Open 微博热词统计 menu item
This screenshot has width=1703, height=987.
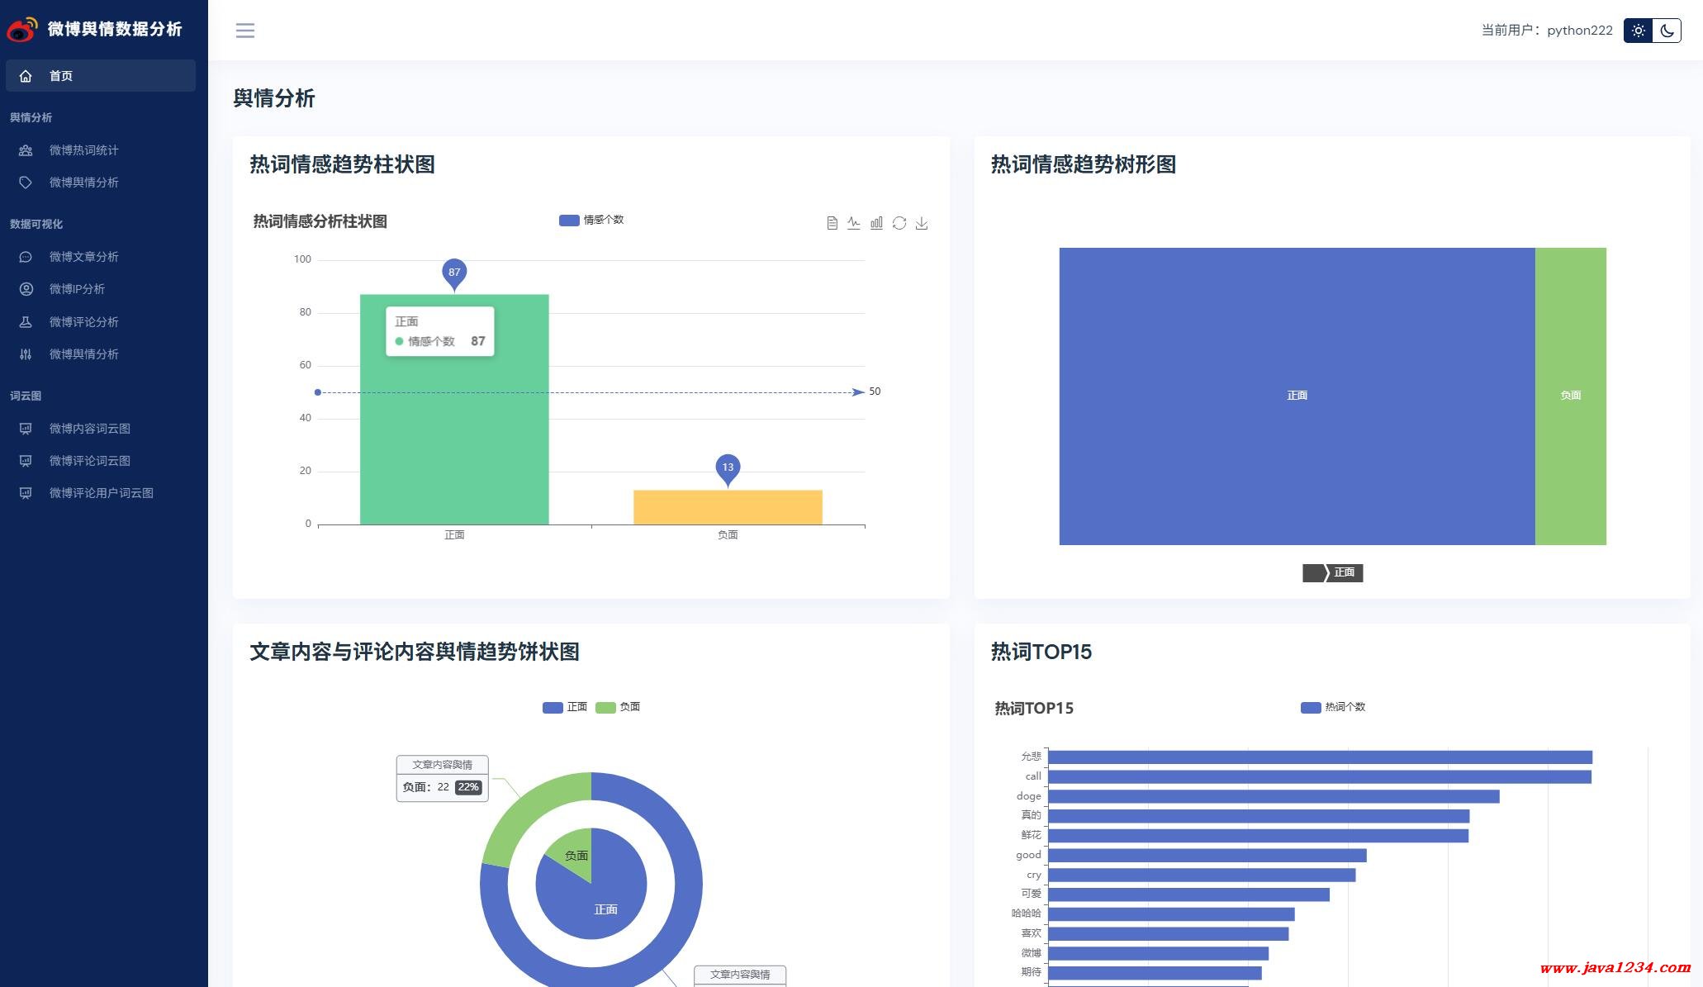(83, 150)
